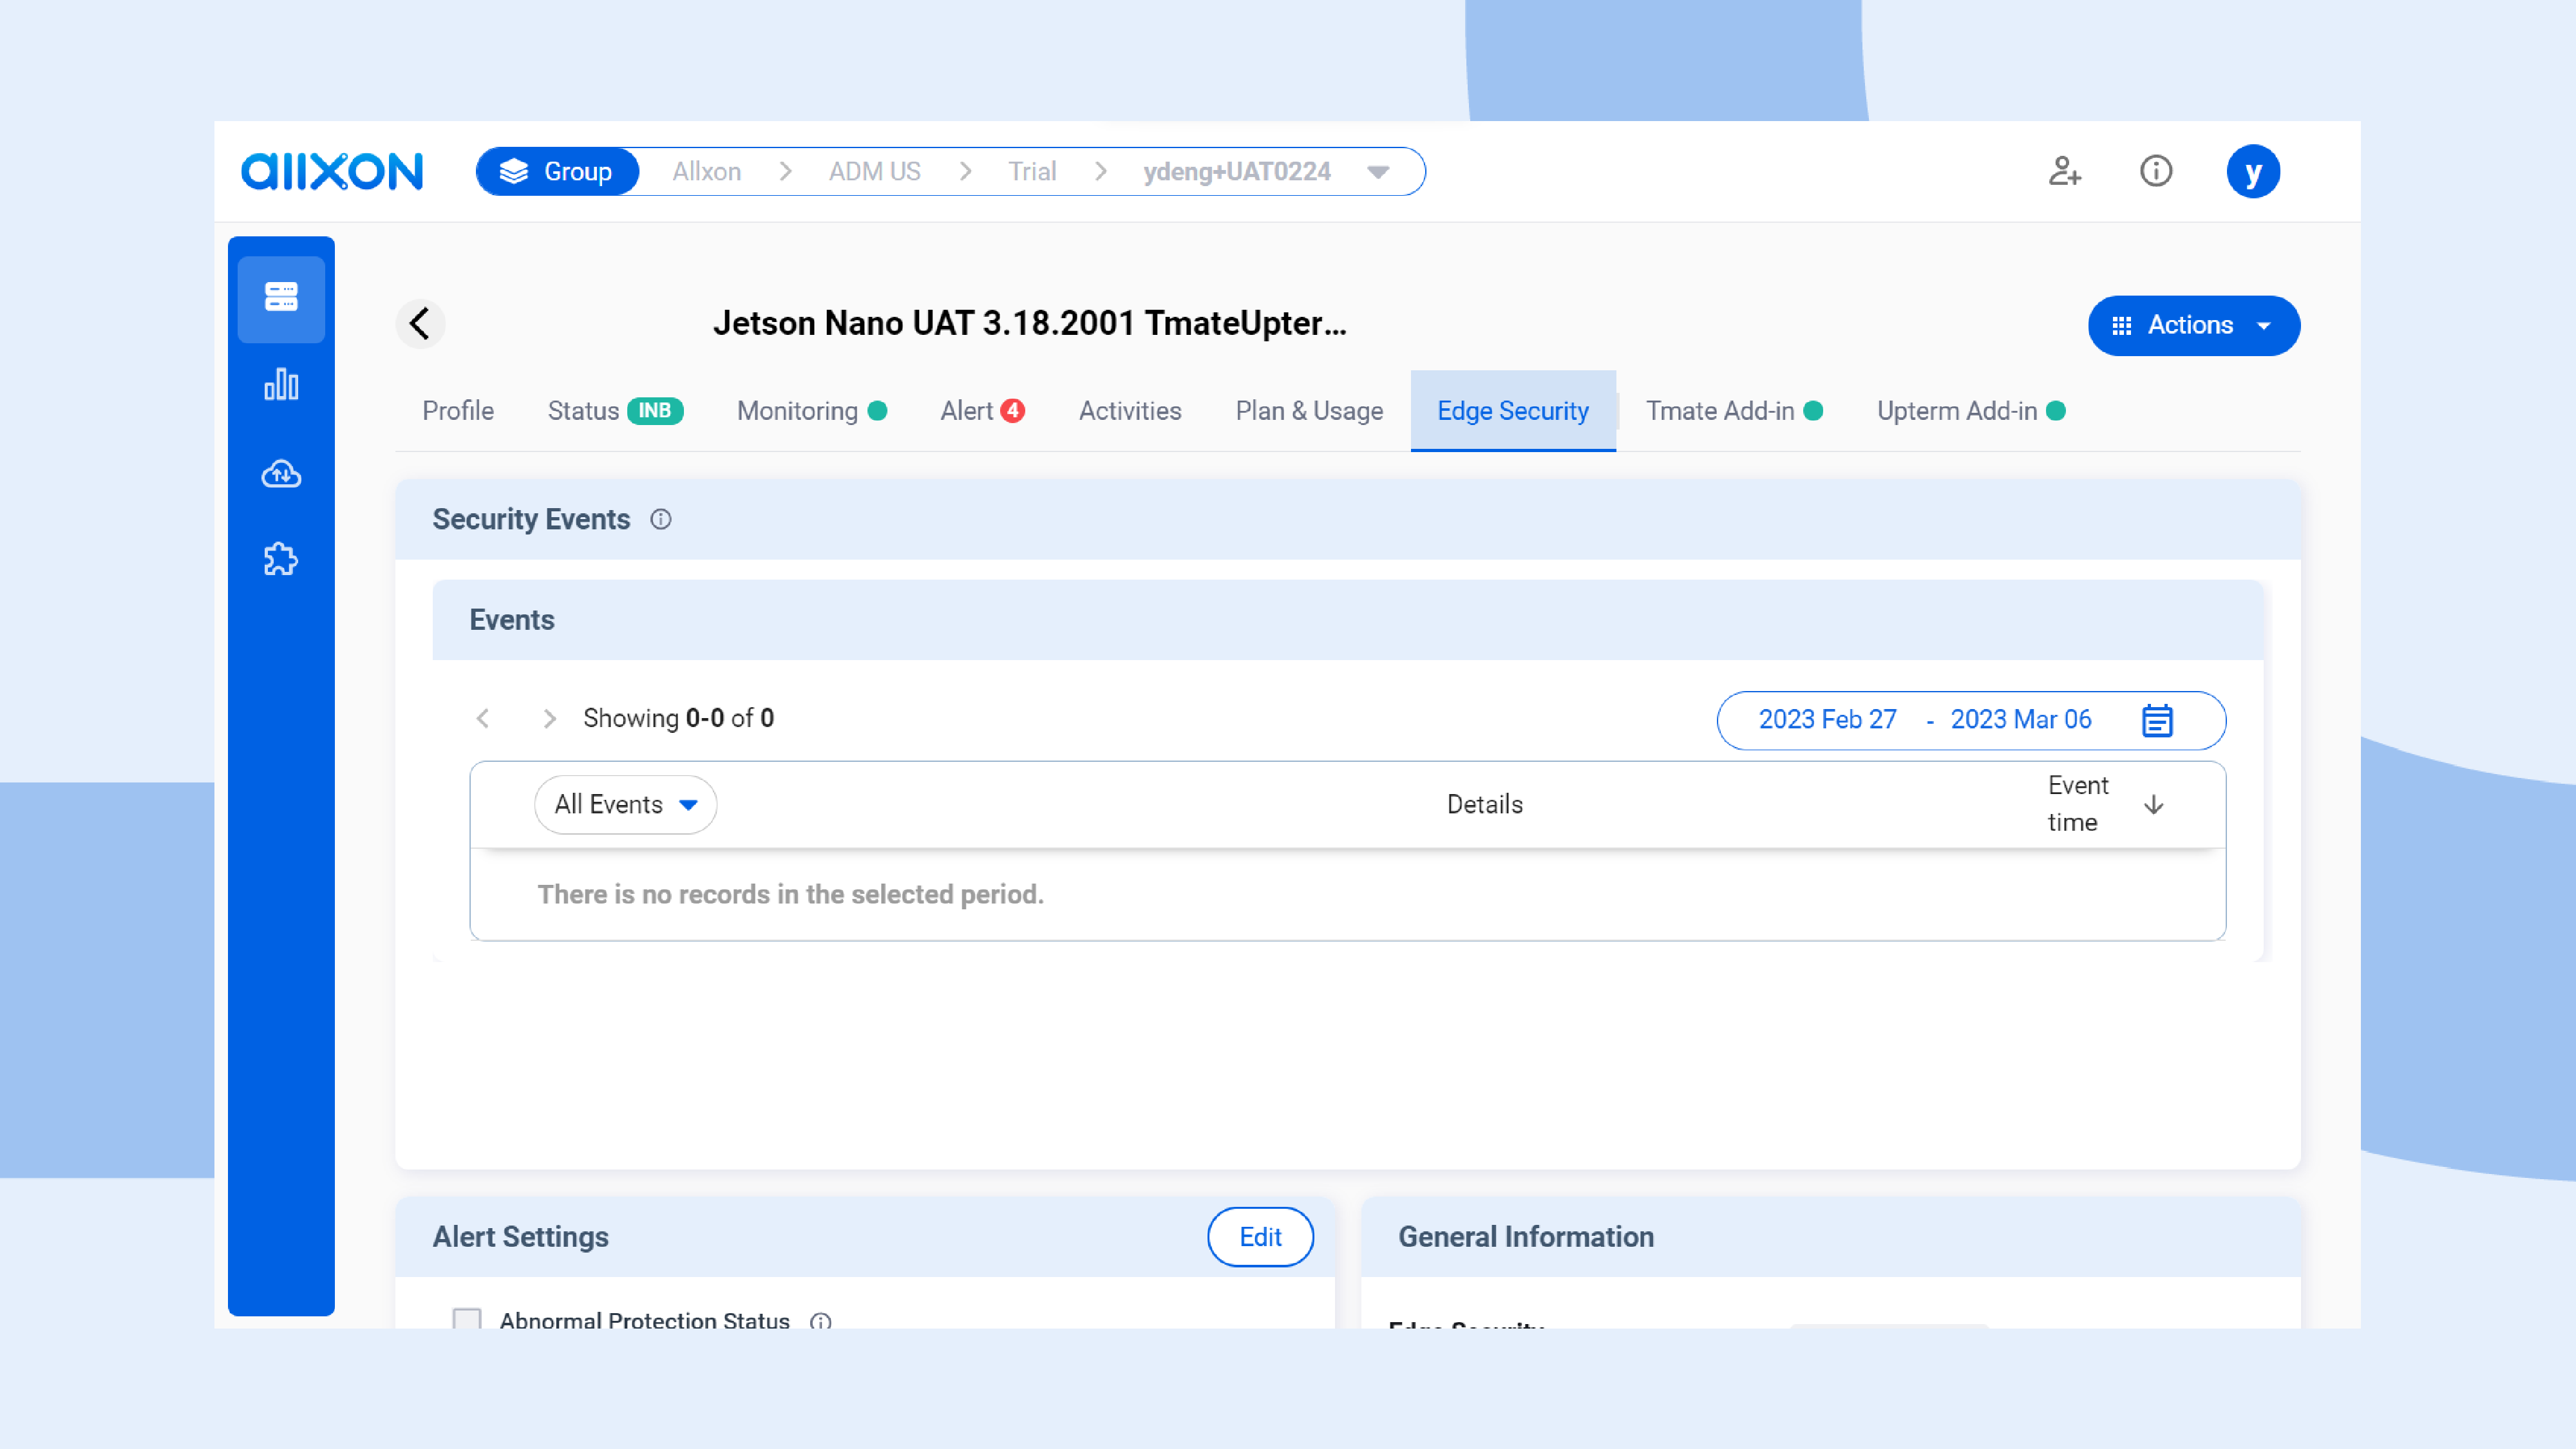
Task: Open the cloud upload sidebar icon
Action: (x=281, y=473)
